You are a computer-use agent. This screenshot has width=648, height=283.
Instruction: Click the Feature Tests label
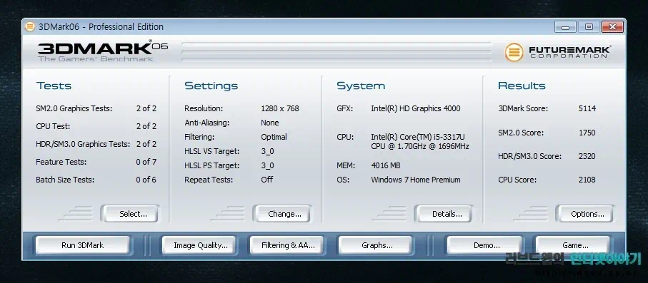[61, 162]
